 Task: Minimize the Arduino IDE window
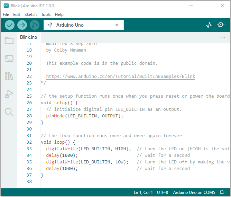tap(191, 6)
